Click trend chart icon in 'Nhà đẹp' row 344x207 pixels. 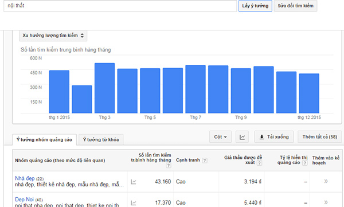click(x=134, y=182)
